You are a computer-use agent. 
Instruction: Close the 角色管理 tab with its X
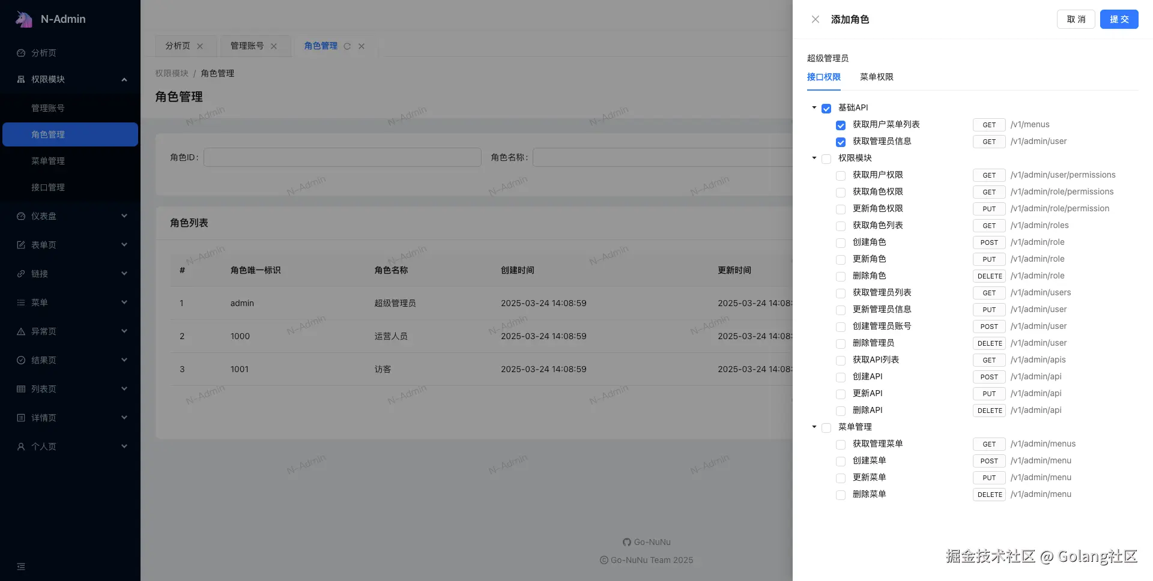(x=362, y=46)
